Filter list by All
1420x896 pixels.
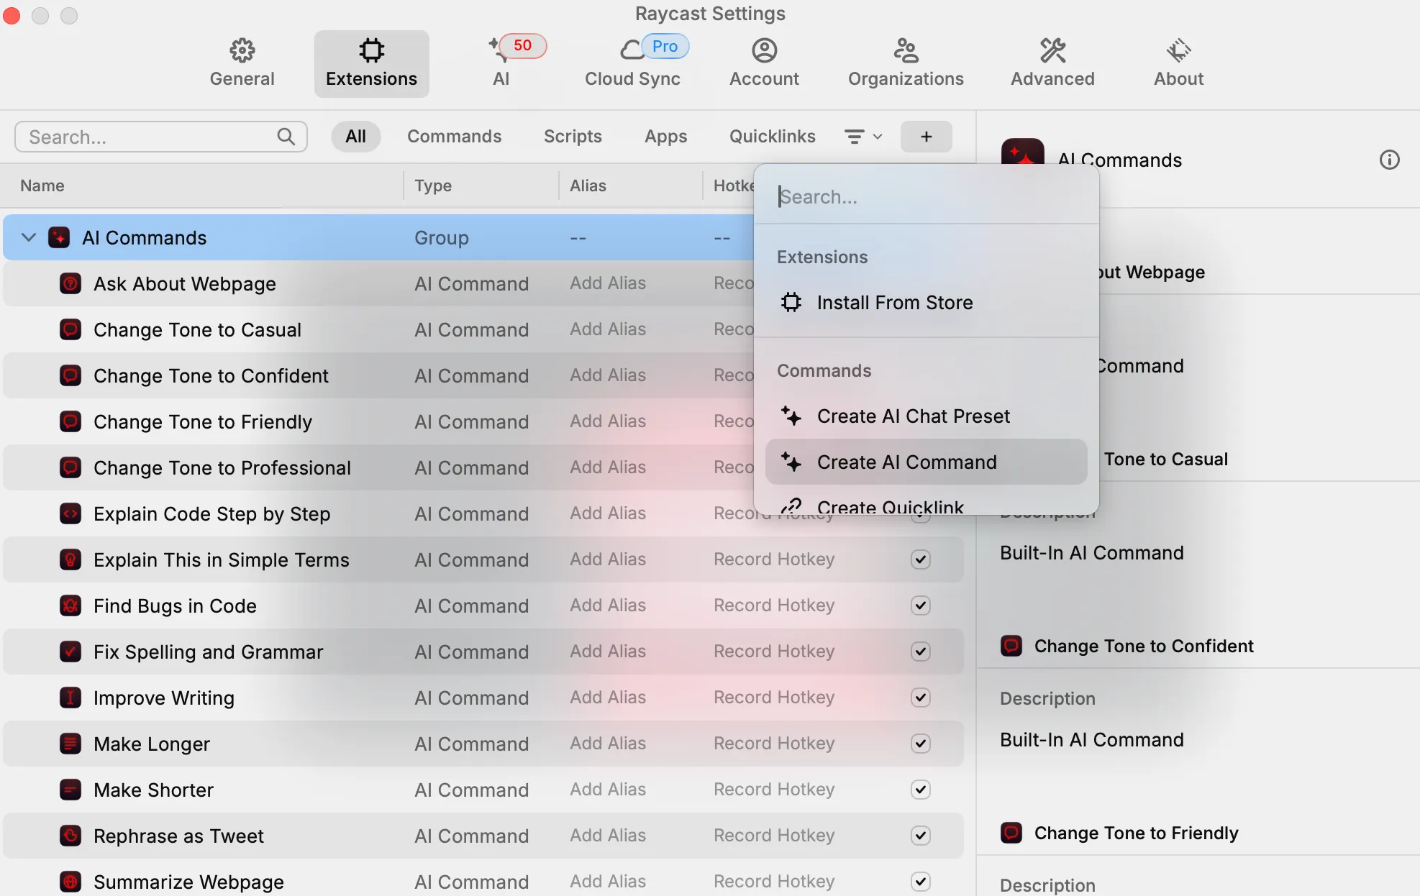(x=355, y=137)
